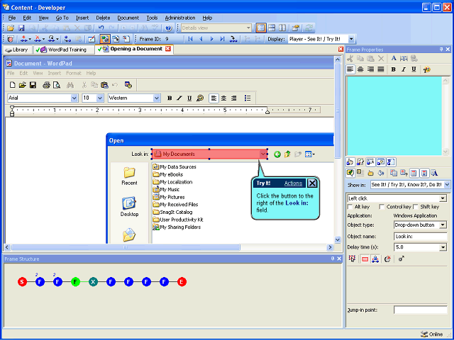Screen dimensions: 454x340
Task: Open the Display player mode dropdown
Action: (351, 39)
